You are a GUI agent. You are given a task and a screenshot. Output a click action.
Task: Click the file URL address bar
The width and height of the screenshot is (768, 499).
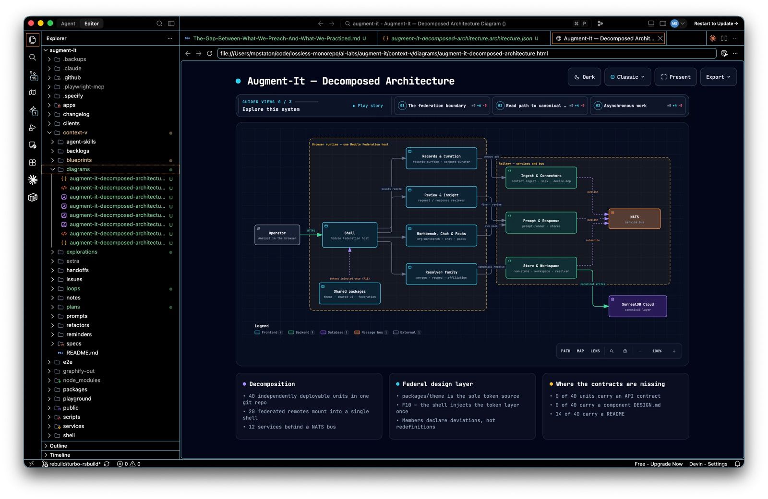tap(467, 53)
